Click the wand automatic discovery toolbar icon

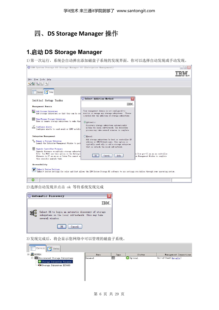29,84
